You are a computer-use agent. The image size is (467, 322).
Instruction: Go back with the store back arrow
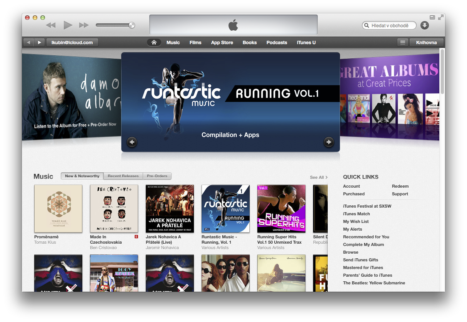29,43
